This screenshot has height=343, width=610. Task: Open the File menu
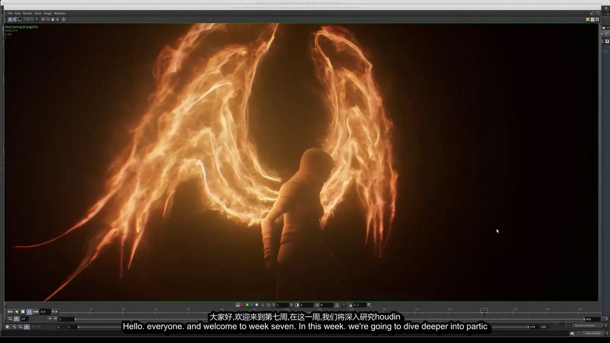pyautogui.click(x=10, y=13)
